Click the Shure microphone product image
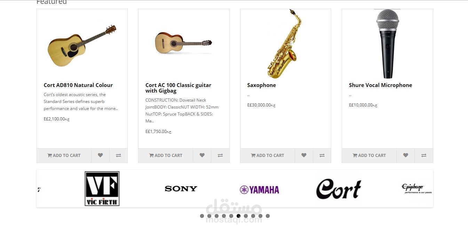468x229 pixels. [x=387, y=44]
